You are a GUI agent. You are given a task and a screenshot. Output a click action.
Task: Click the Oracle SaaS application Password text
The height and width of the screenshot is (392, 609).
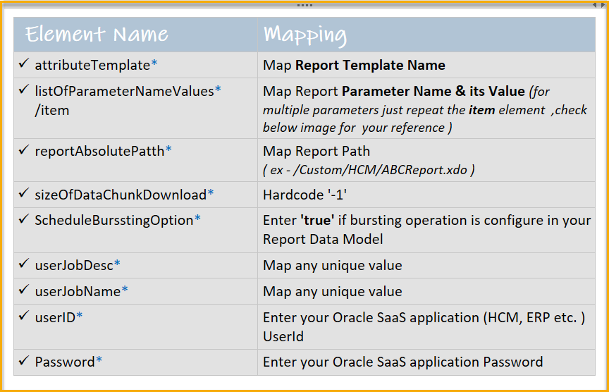pyautogui.click(x=402, y=362)
